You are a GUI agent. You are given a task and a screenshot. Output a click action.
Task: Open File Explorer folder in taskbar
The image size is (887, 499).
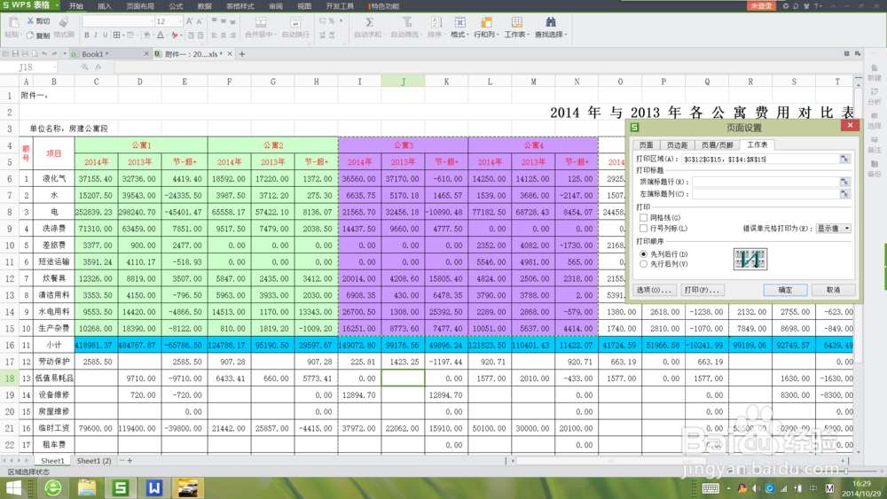pos(87,487)
